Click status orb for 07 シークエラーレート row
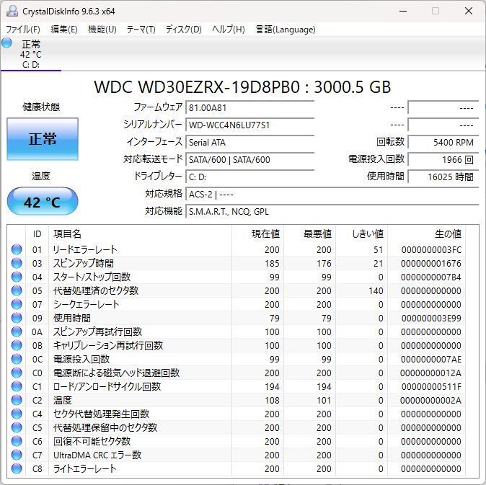The image size is (486, 485). pos(17,304)
